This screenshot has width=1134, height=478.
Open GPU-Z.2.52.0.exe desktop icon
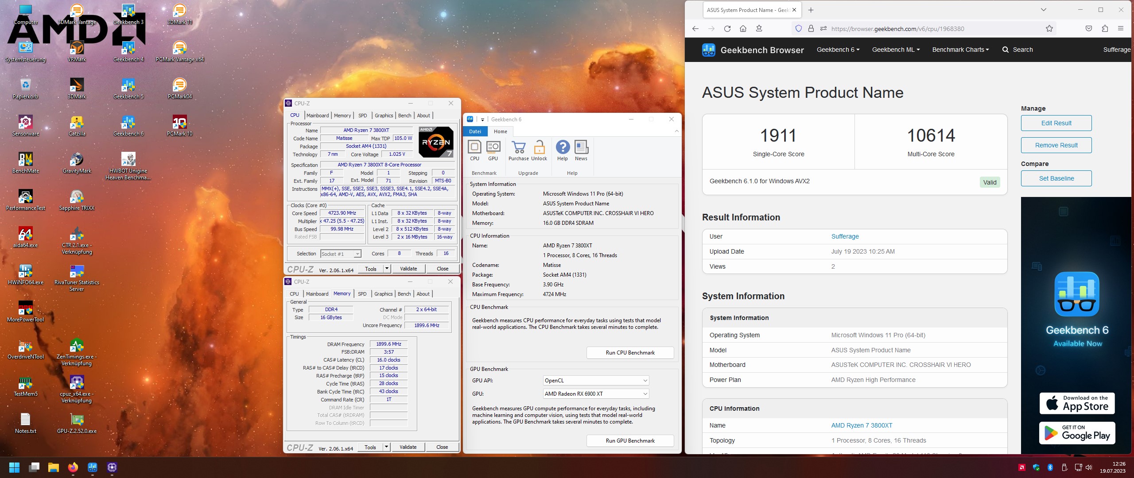coord(77,423)
